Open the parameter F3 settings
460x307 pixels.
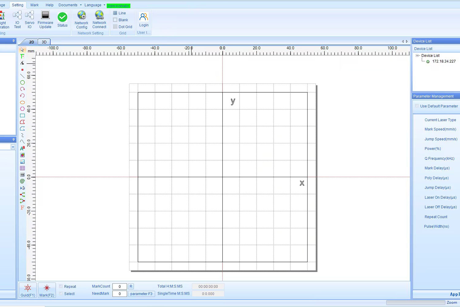tap(141, 293)
